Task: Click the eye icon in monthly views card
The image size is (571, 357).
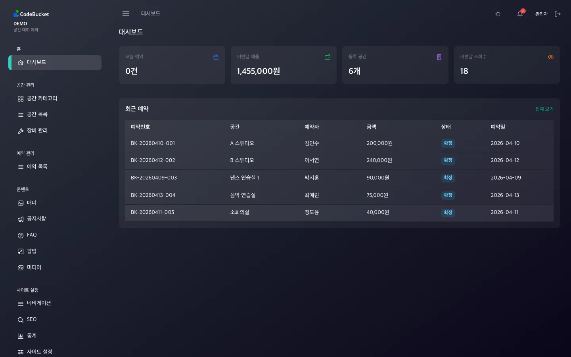Action: (x=550, y=57)
